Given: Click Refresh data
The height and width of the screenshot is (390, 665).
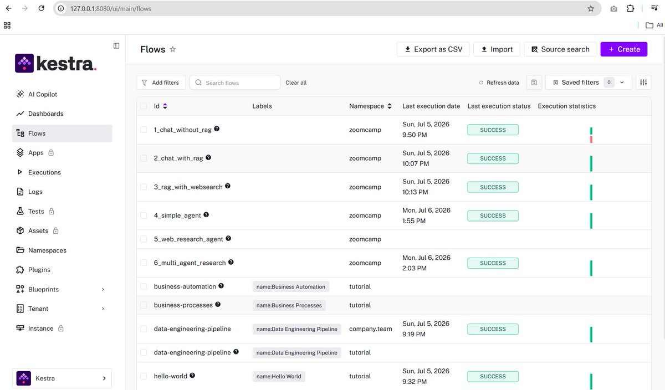Looking at the screenshot, I should tap(499, 83).
